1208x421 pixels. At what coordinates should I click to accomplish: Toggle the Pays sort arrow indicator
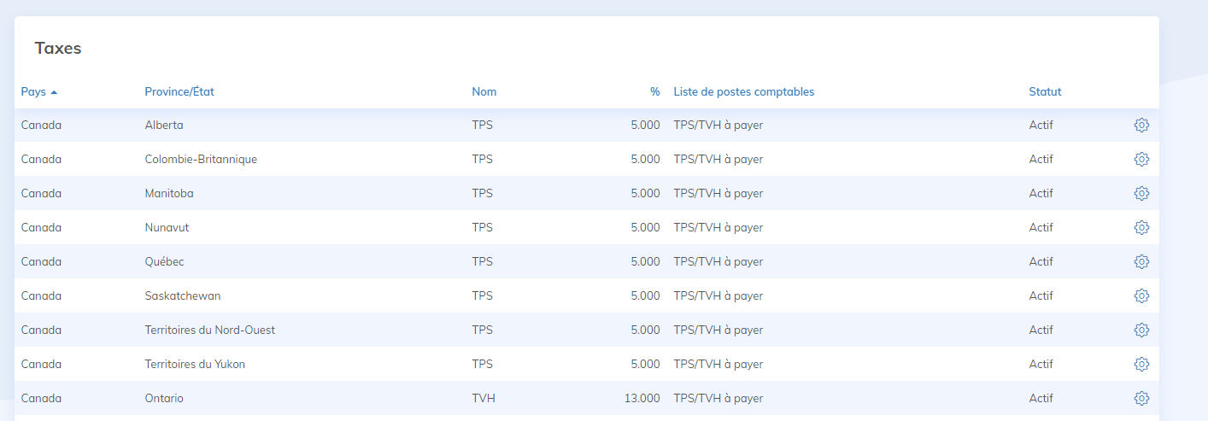point(54,92)
